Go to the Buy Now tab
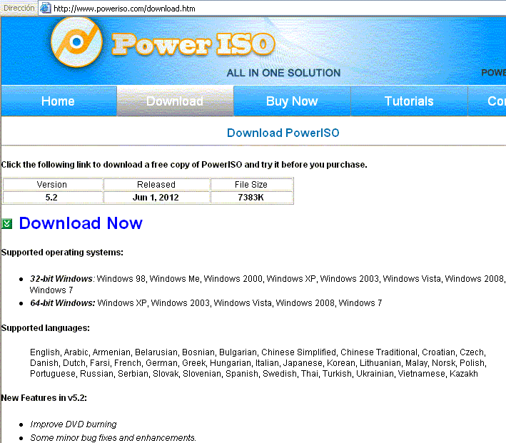Viewport: 506px width, 443px height. (x=292, y=101)
